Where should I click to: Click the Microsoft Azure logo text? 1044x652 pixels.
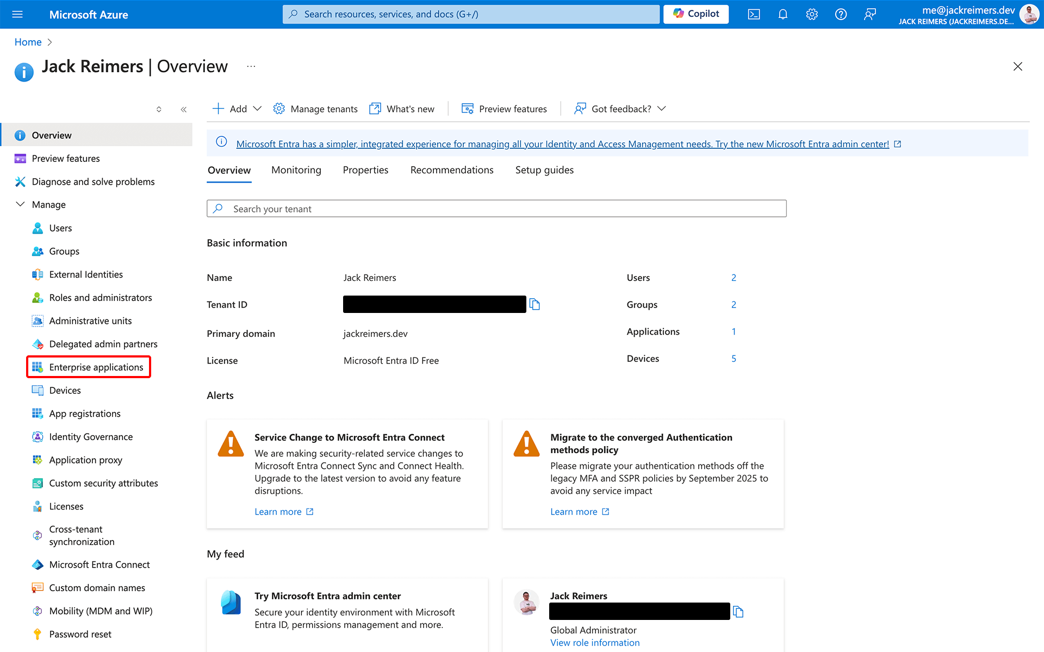pyautogui.click(x=89, y=15)
